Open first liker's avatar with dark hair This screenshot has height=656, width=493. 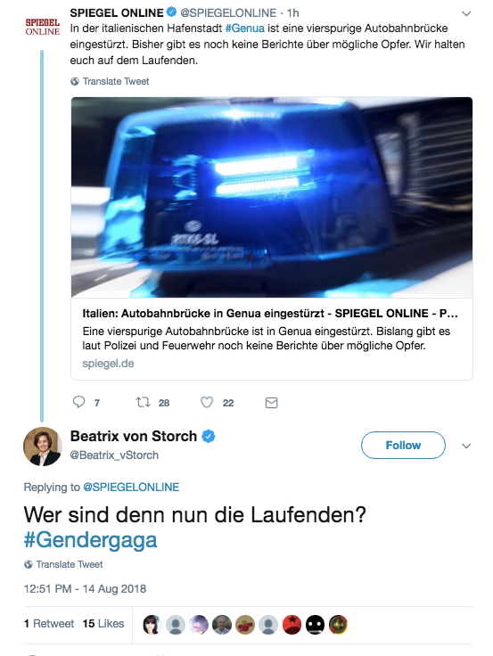click(x=152, y=625)
